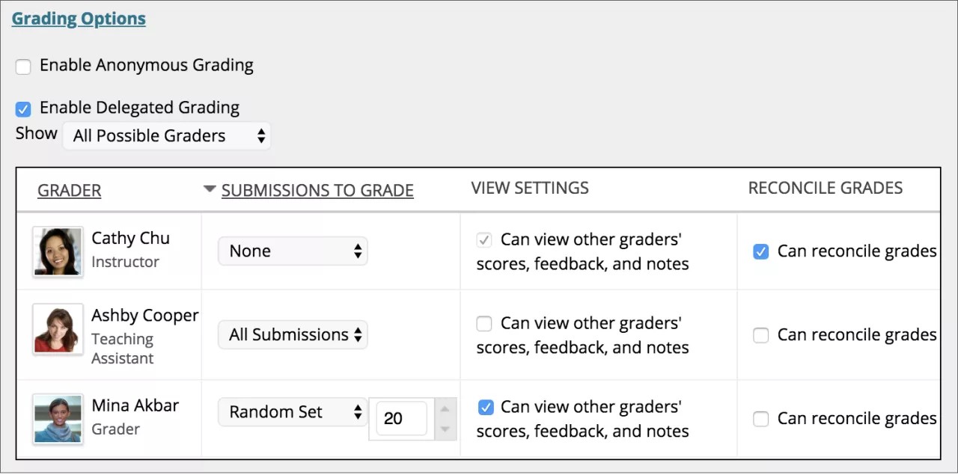
Task: Click Cathy Chu's profile photo
Action: click(x=57, y=252)
